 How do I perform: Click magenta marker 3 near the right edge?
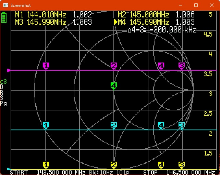coord(182,65)
